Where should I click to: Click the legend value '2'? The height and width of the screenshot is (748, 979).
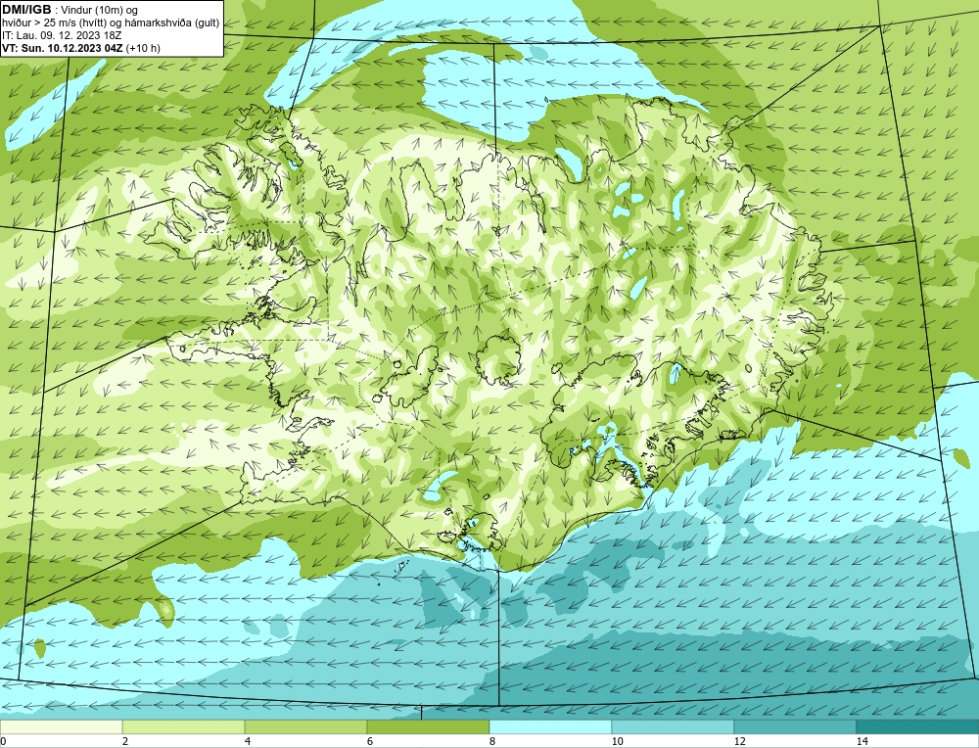click(x=125, y=741)
